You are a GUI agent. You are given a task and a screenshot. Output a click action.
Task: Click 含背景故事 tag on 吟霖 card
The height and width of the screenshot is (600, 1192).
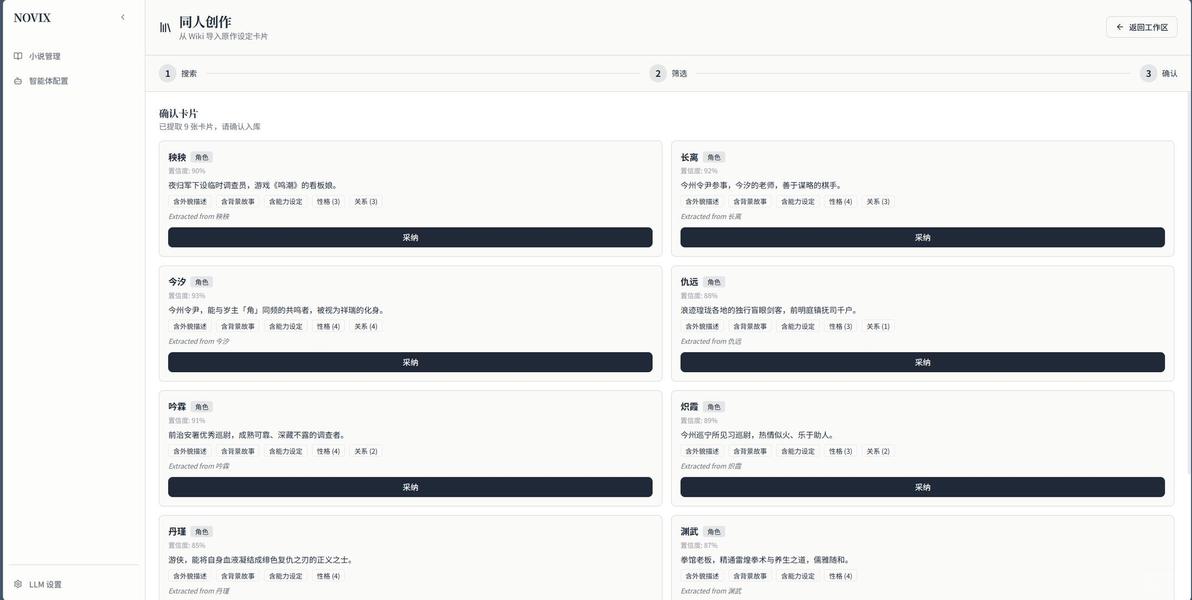coord(238,451)
